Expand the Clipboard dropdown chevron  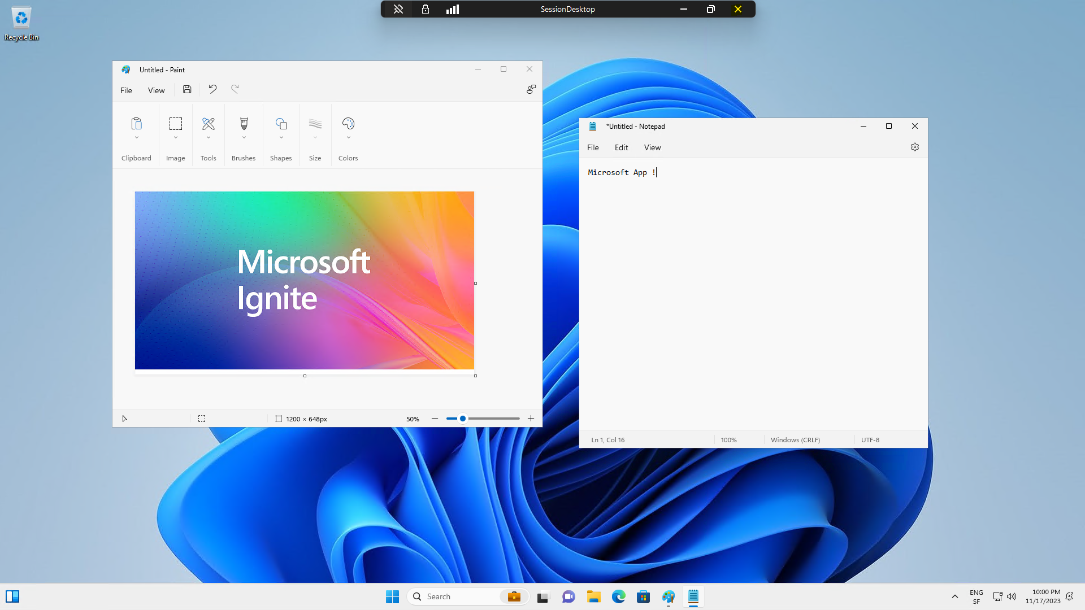coord(136,137)
